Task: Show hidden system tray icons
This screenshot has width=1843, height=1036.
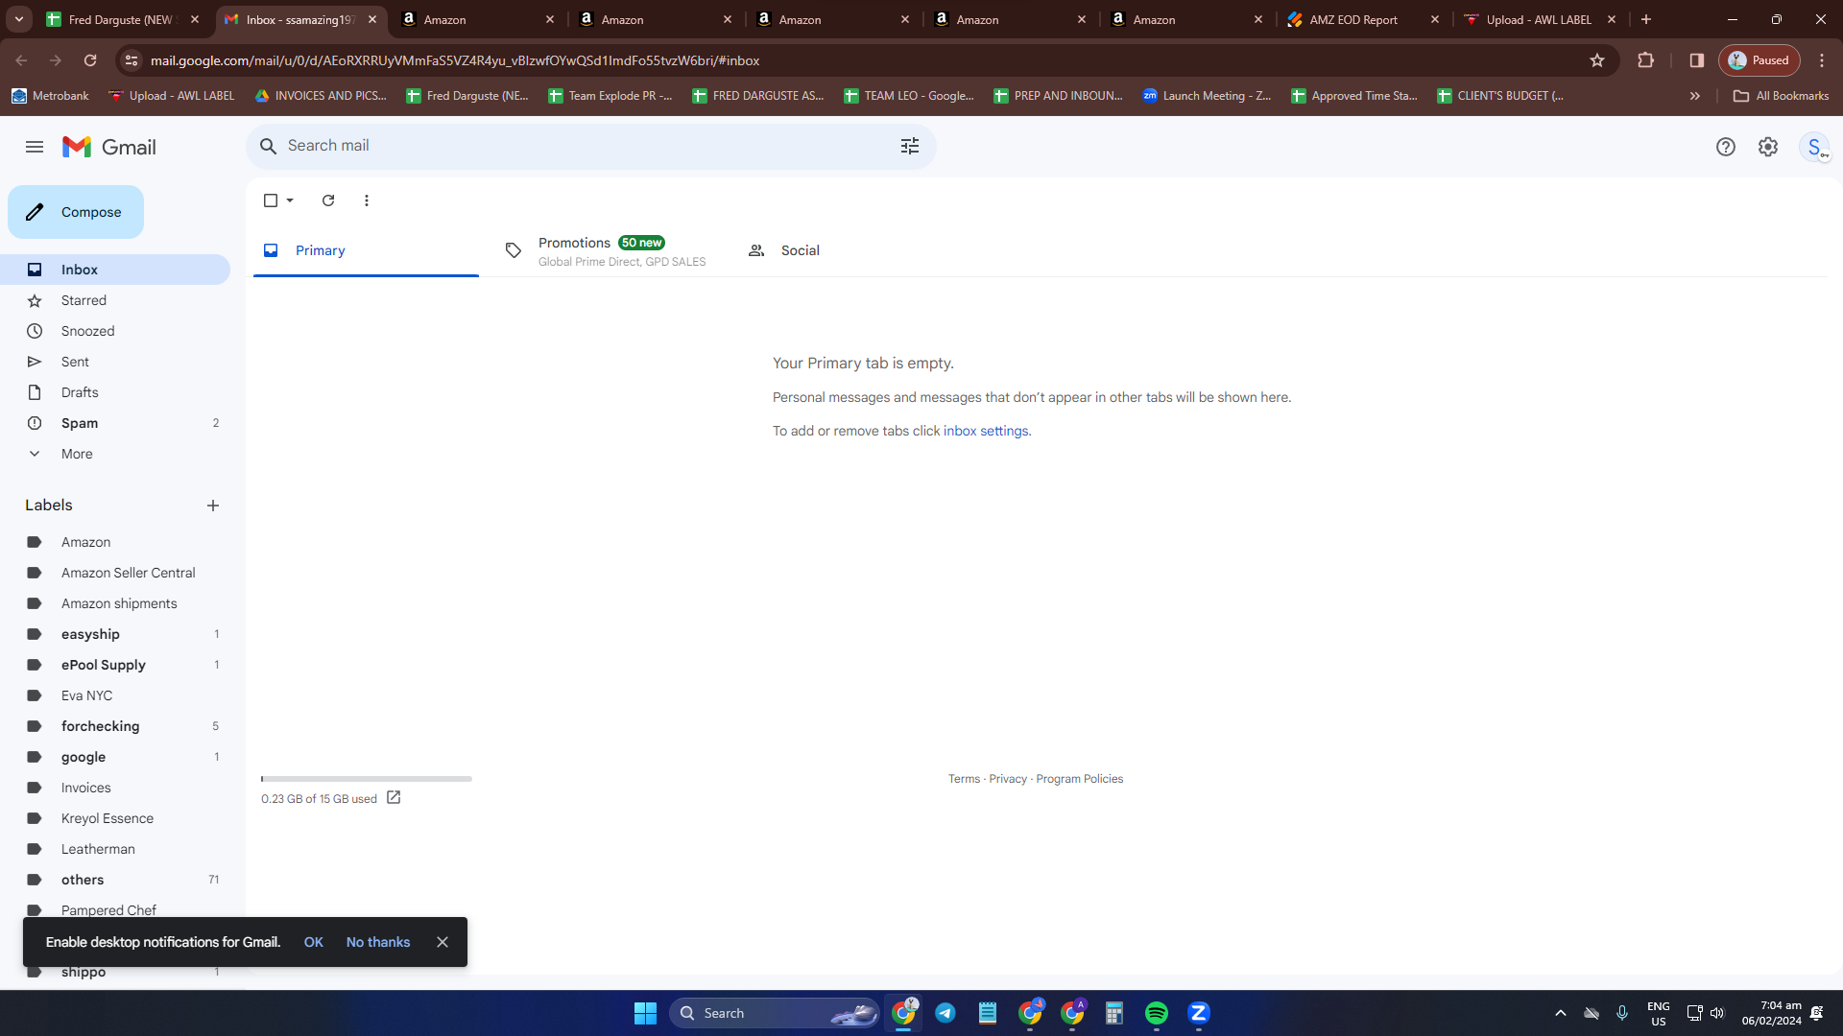Action: [x=1561, y=1013]
